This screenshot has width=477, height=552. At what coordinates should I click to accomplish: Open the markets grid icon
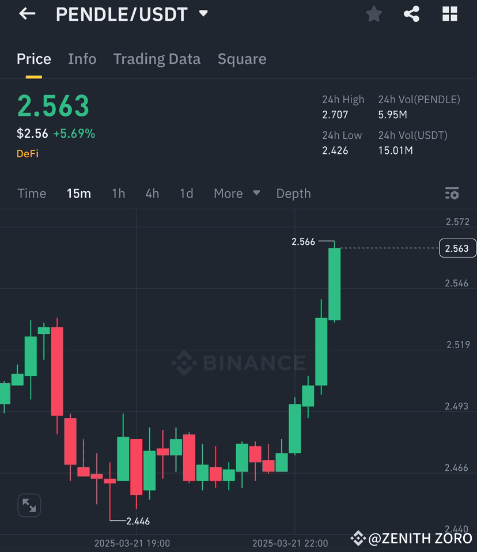click(x=449, y=14)
